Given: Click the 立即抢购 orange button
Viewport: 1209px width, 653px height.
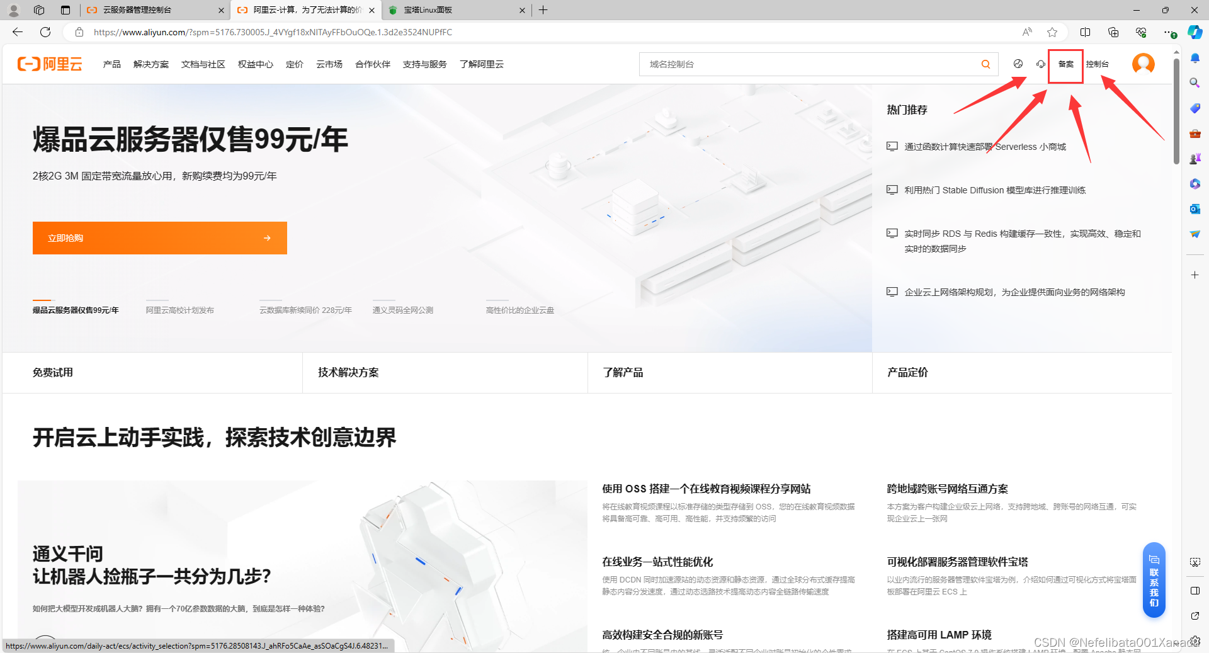Looking at the screenshot, I should 160,238.
